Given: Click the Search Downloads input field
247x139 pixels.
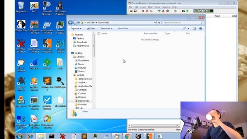Looking at the screenshot, I should tap(183, 23).
